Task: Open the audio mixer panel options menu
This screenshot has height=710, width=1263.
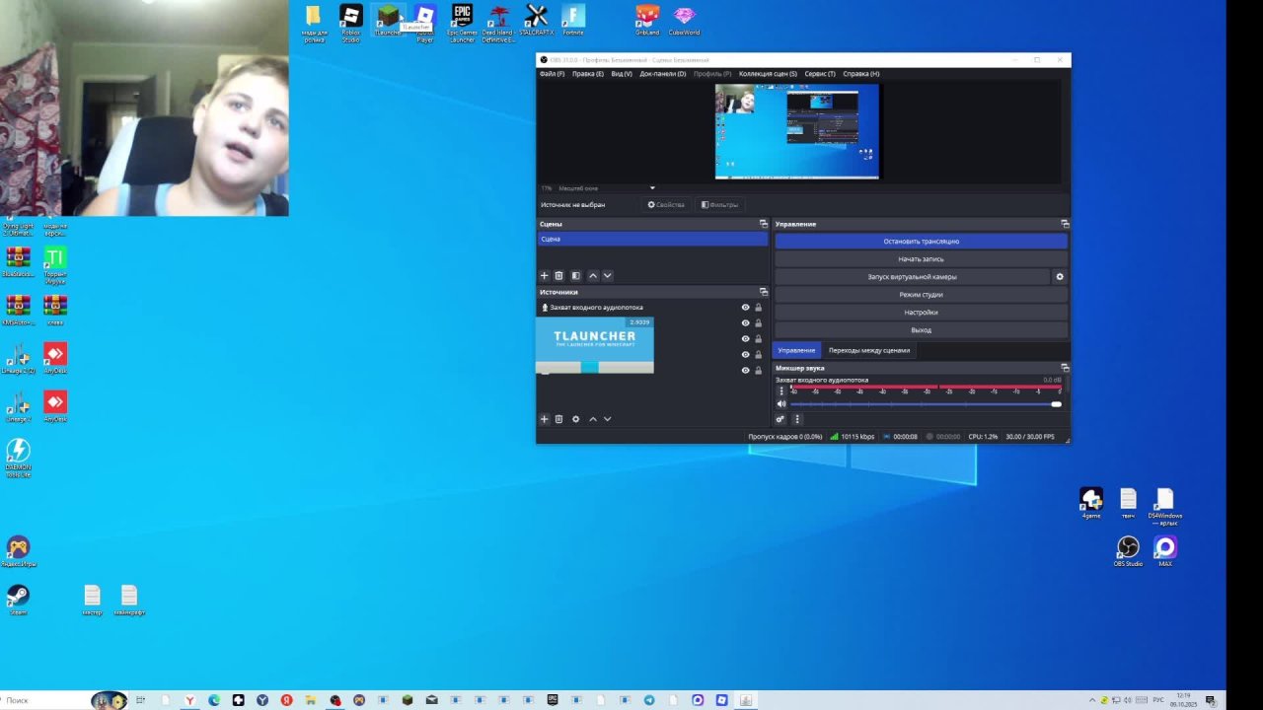Action: 797,419
